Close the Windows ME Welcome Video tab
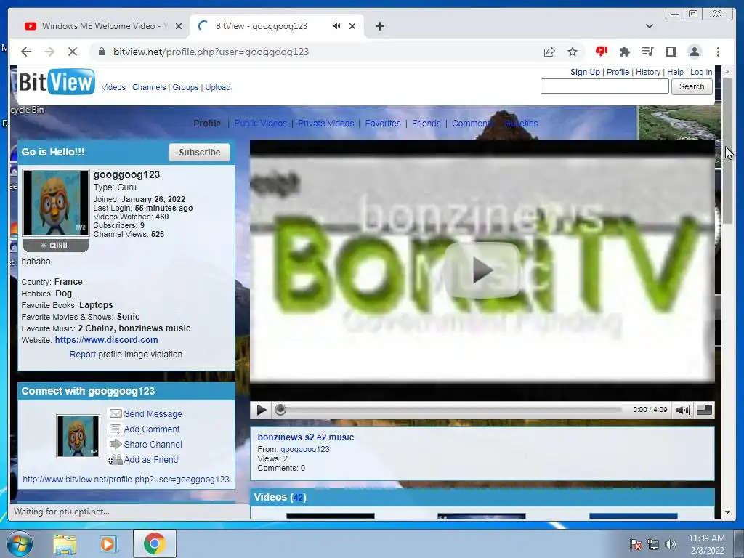The height and width of the screenshot is (558, 744). pyautogui.click(x=179, y=26)
